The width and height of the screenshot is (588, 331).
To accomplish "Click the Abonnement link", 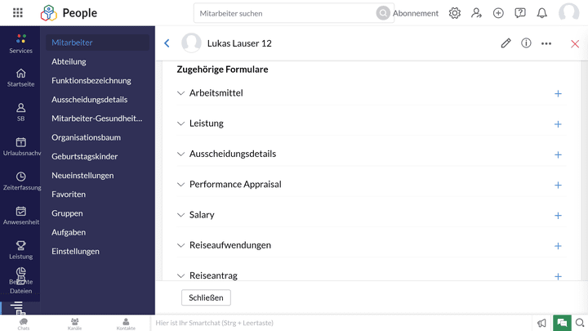I will click(416, 13).
